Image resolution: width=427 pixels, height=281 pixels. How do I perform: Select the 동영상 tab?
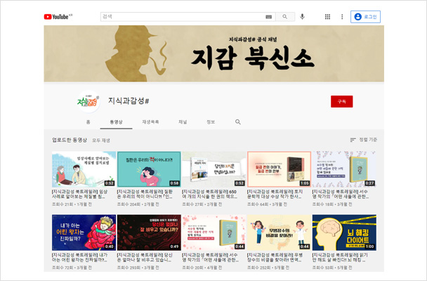[117, 122]
